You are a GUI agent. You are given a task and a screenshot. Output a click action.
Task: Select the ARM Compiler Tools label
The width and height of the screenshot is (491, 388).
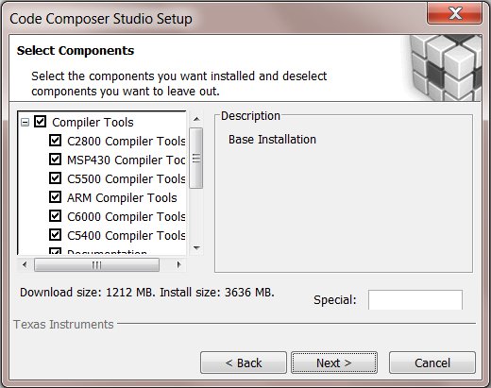[122, 198]
